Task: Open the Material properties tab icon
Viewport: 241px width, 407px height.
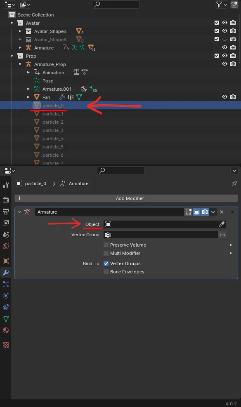Action: pyautogui.click(x=6, y=330)
